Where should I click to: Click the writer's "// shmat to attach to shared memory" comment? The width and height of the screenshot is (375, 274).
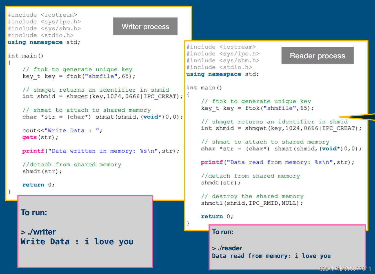(86, 110)
